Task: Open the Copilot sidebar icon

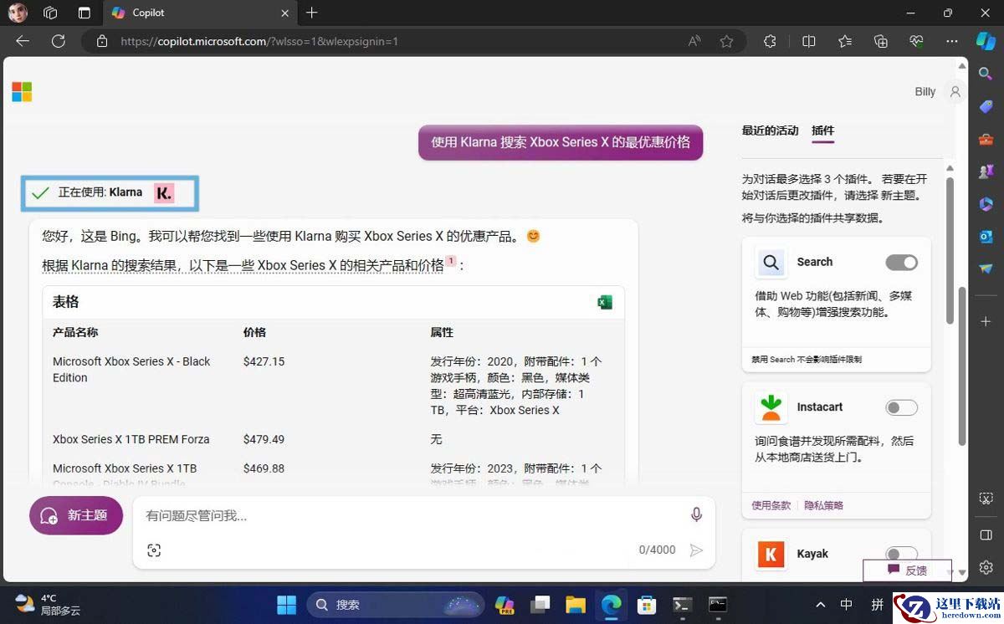Action: tap(986, 41)
